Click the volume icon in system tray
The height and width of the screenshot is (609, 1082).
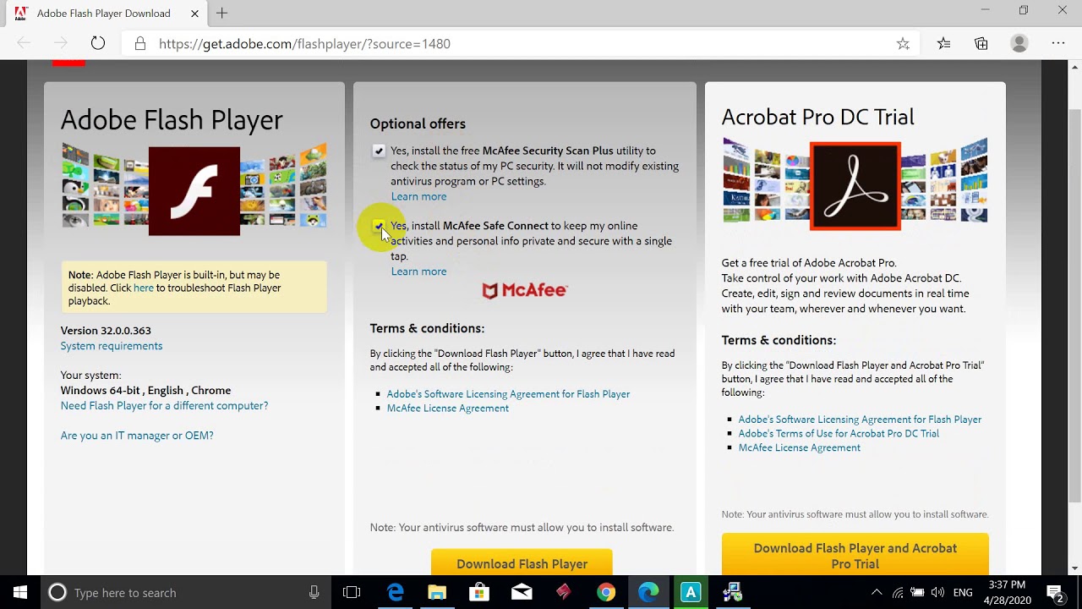click(x=938, y=592)
